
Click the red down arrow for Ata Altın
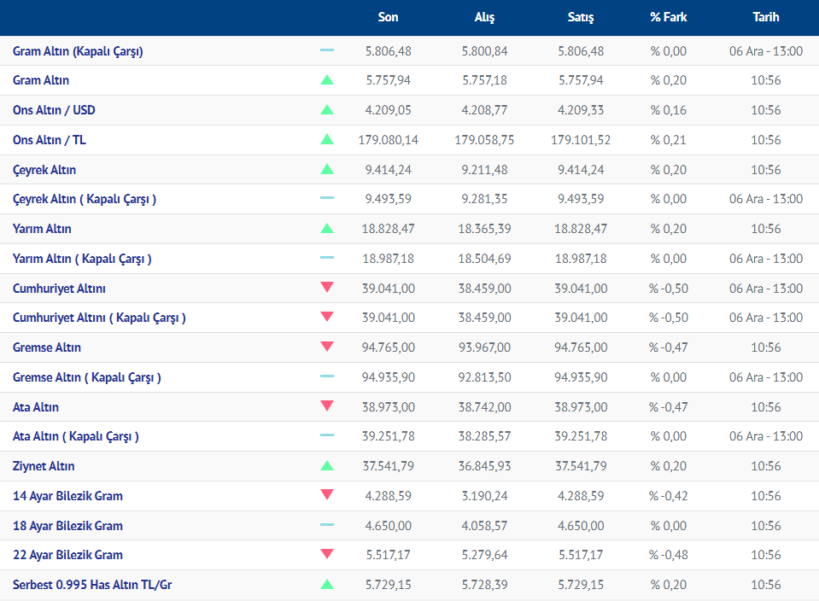click(x=327, y=406)
